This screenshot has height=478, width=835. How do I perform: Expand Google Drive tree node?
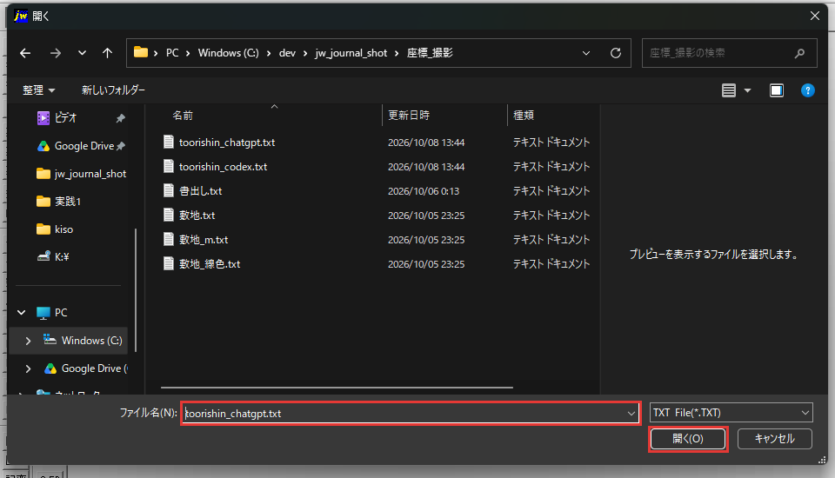[28, 368]
